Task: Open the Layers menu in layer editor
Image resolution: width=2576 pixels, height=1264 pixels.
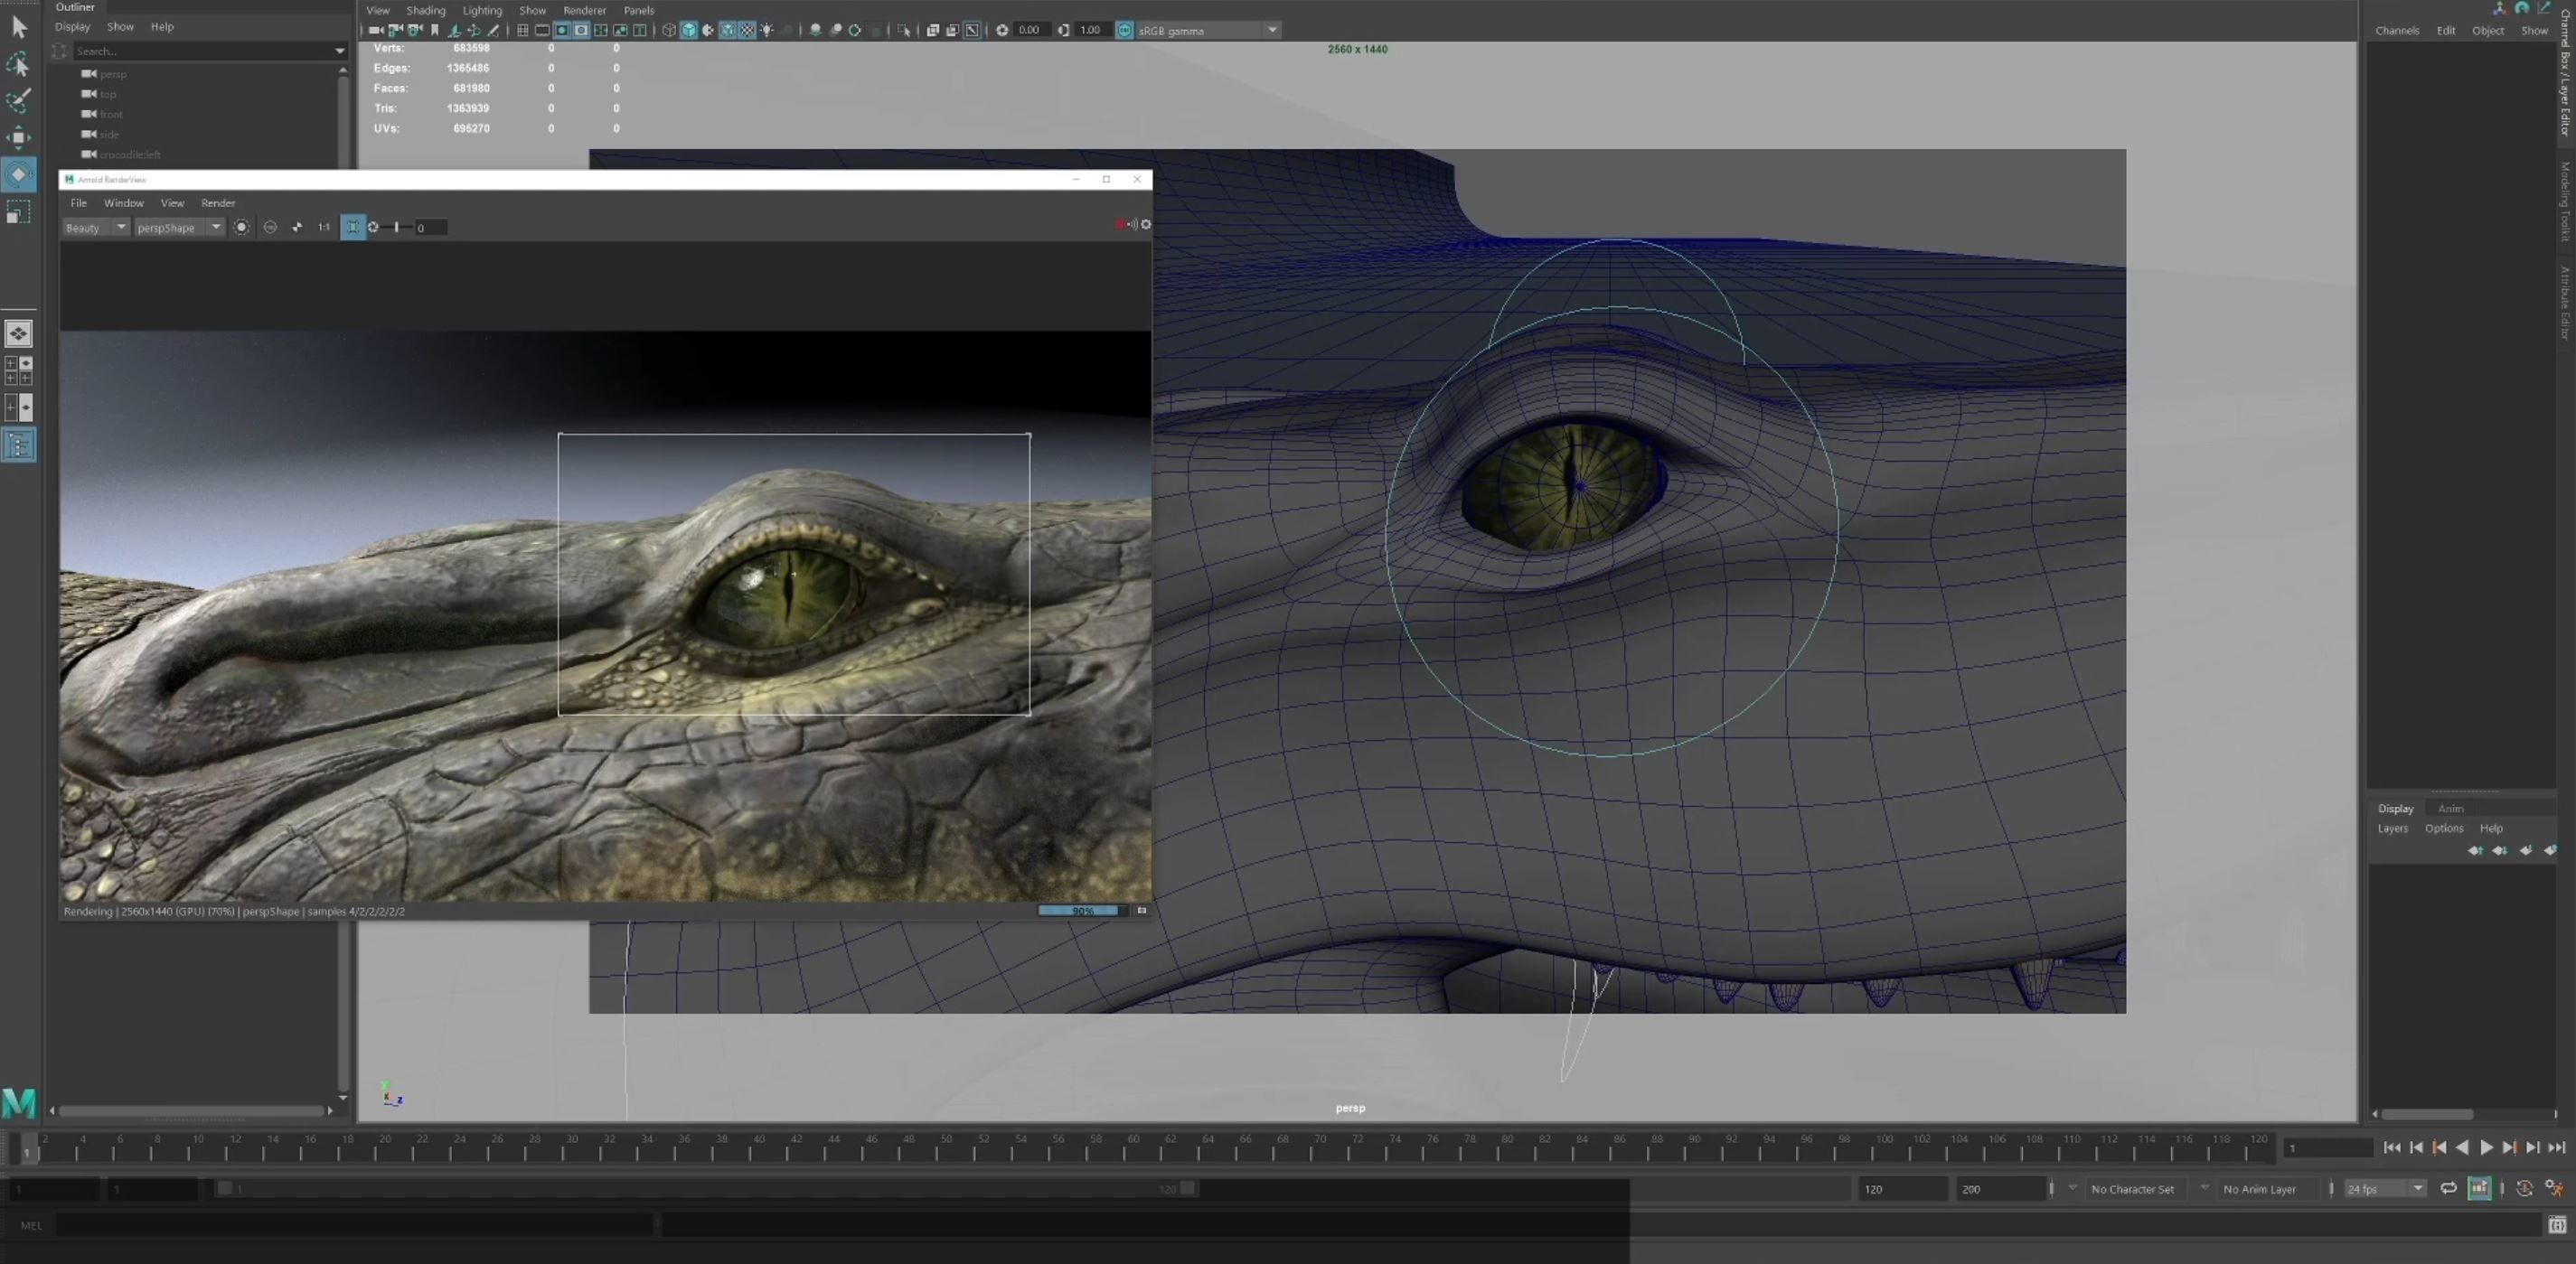Action: point(2392,828)
